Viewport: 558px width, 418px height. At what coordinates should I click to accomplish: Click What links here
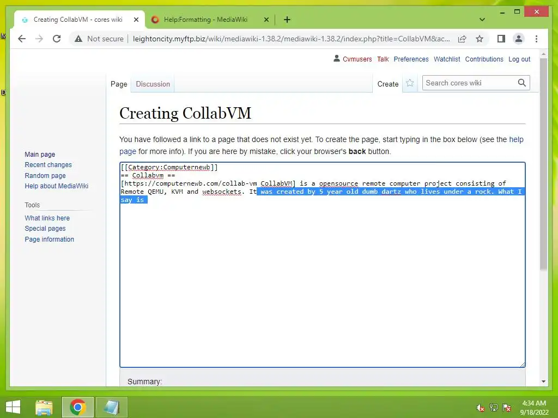[47, 218]
